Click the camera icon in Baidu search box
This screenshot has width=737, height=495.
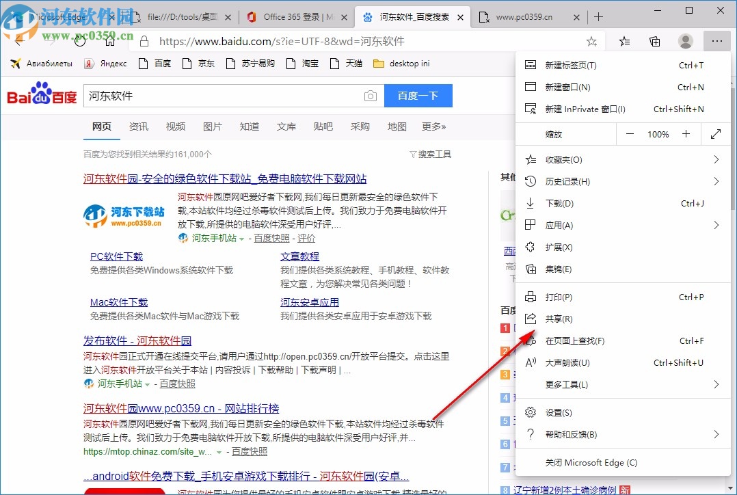point(370,96)
